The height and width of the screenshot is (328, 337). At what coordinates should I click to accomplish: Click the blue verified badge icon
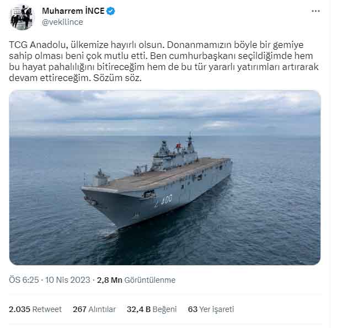pos(111,11)
